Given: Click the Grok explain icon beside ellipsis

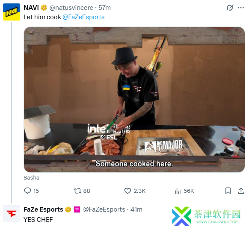Looking at the screenshot, I should (230, 8).
